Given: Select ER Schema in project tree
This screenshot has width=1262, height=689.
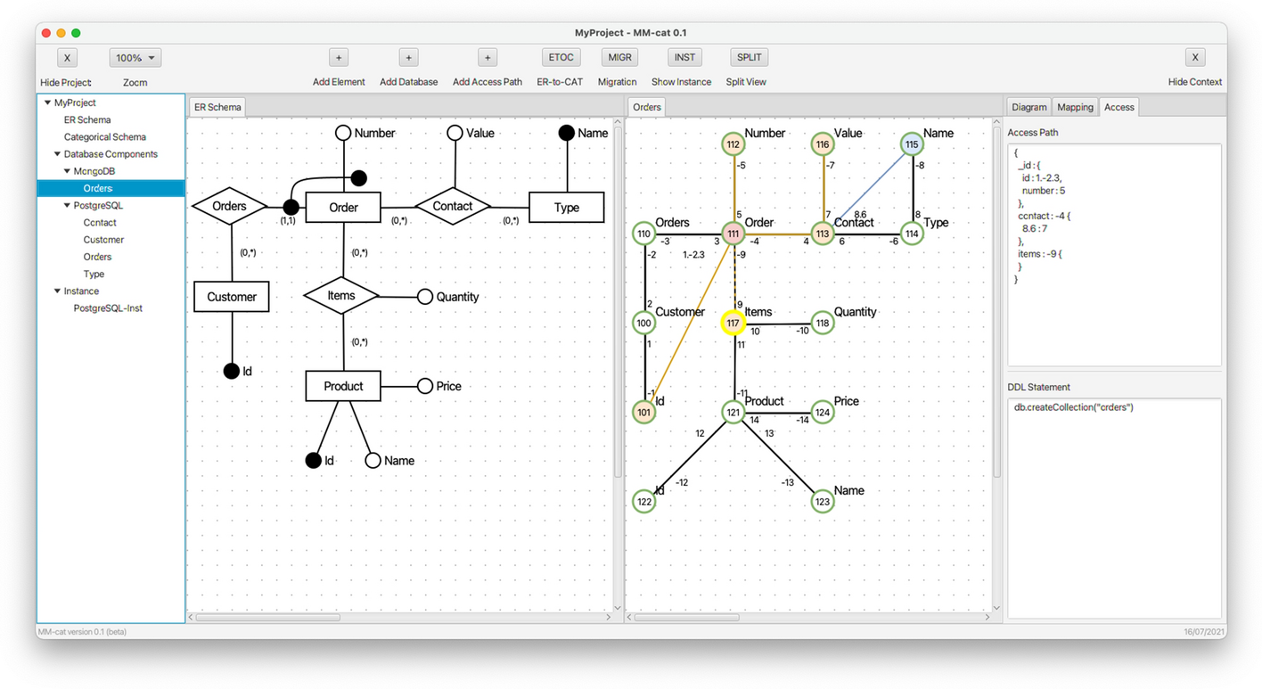Looking at the screenshot, I should (x=87, y=119).
